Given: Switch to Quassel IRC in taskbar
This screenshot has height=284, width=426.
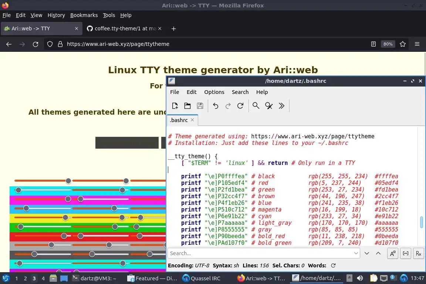Looking at the screenshot, I should click(x=201, y=278).
